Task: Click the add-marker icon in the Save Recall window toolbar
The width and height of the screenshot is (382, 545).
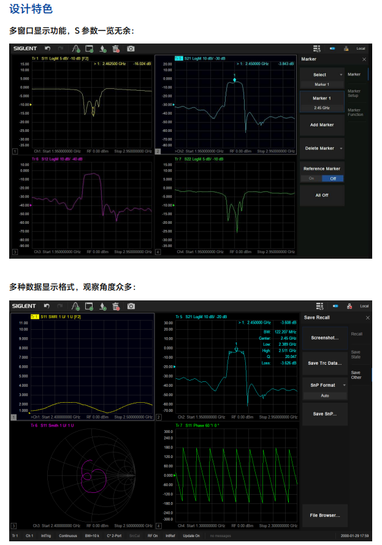Action: pos(102,306)
